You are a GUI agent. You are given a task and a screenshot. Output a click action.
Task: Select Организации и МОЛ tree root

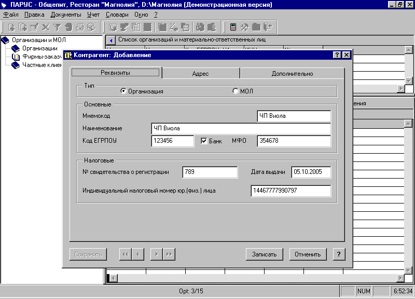38,40
